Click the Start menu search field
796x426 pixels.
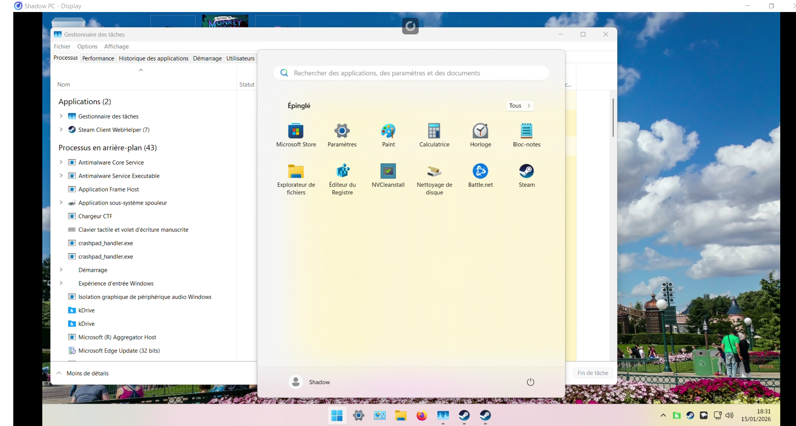point(410,73)
